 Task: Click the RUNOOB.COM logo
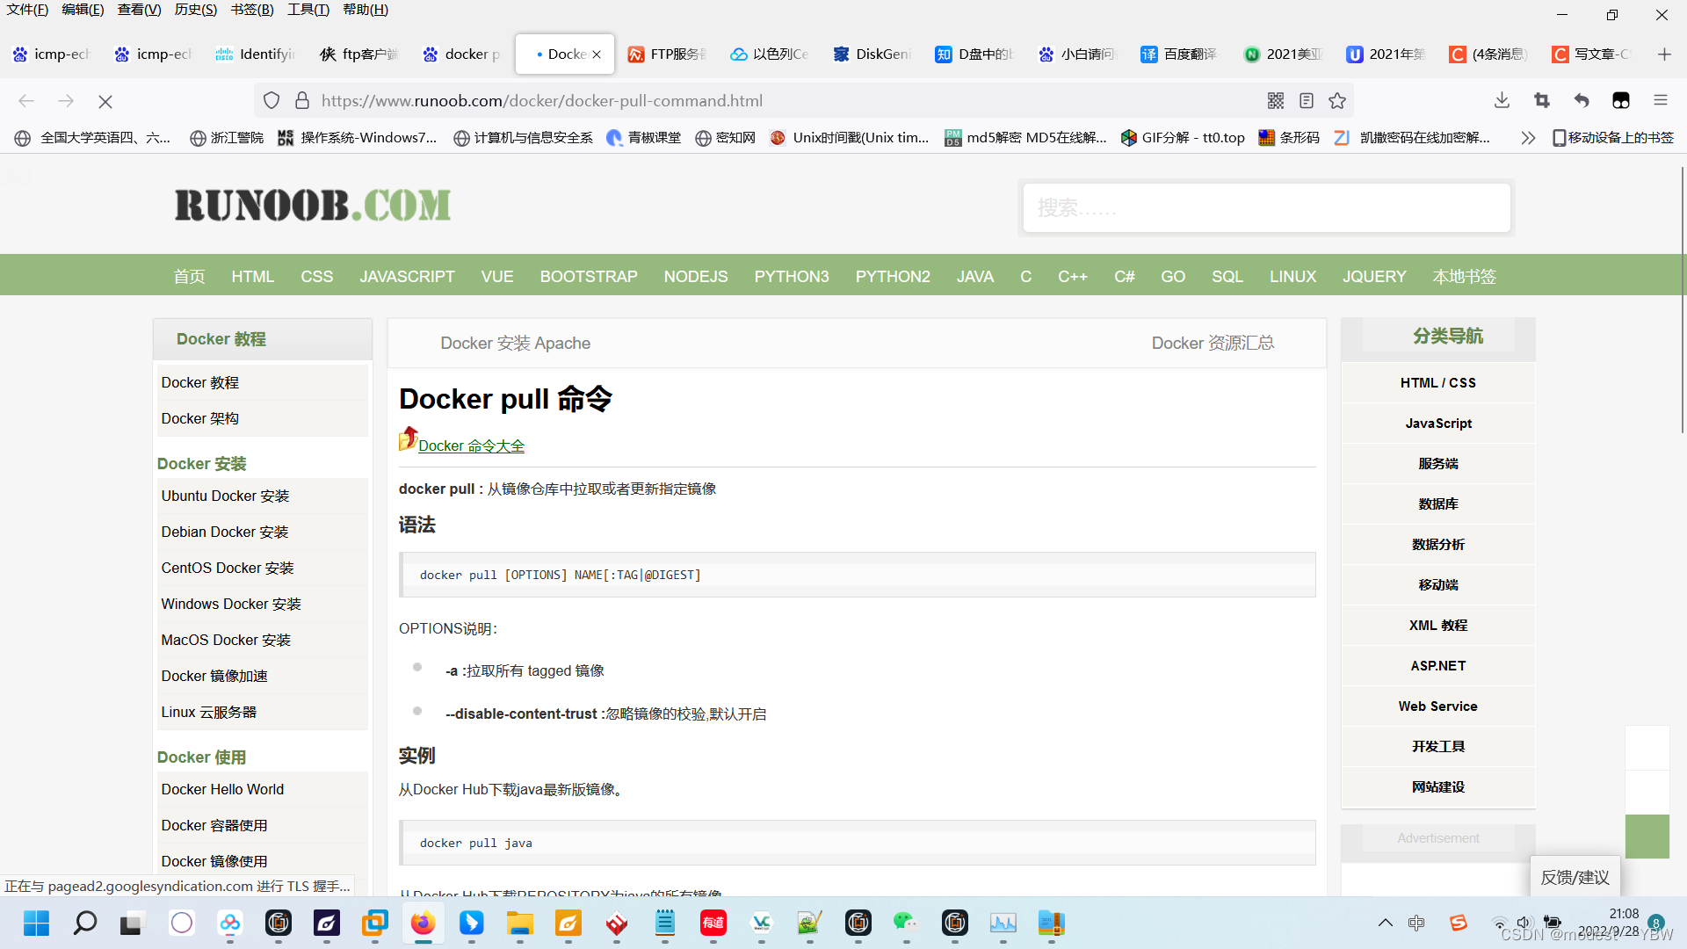tap(313, 206)
